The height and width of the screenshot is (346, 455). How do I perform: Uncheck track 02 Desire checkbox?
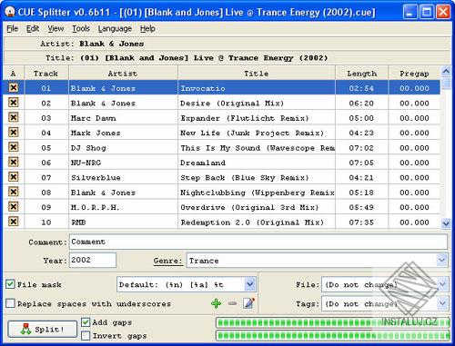(13, 103)
